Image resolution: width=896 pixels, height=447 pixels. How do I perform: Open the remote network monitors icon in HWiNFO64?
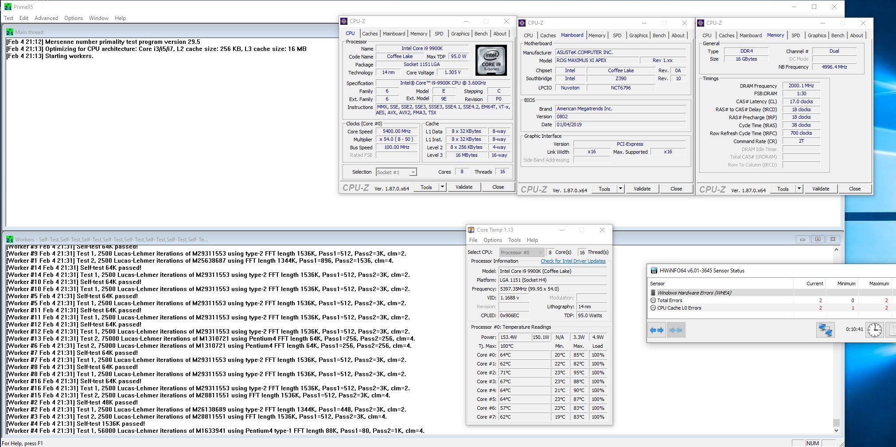(825, 330)
